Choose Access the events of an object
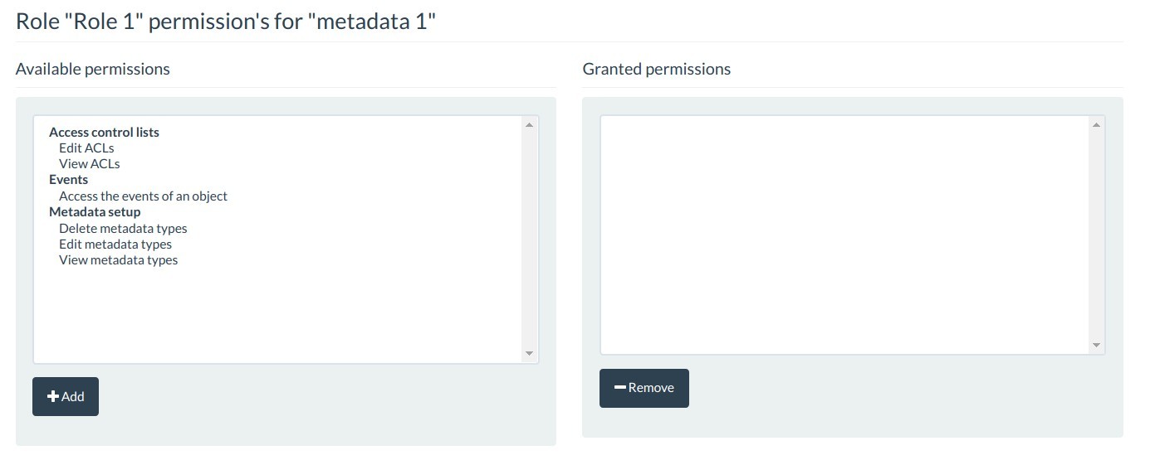 (x=143, y=196)
